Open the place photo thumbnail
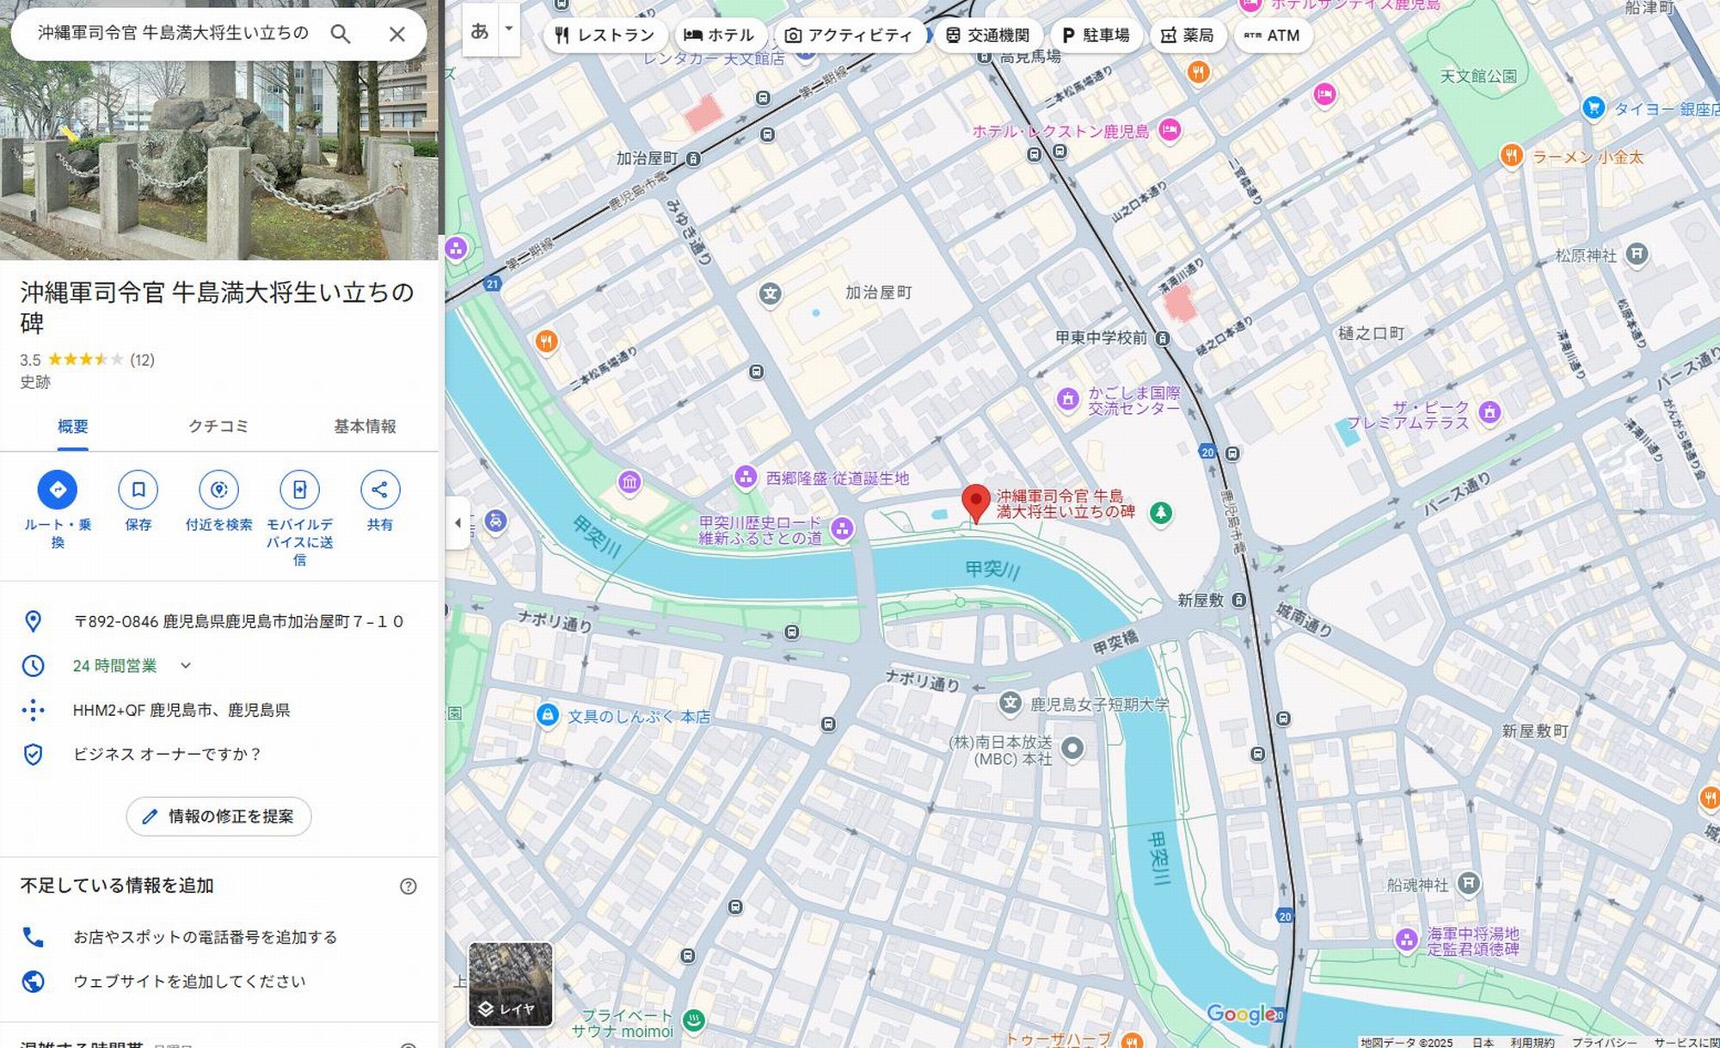The width and height of the screenshot is (1720, 1048). [219, 130]
